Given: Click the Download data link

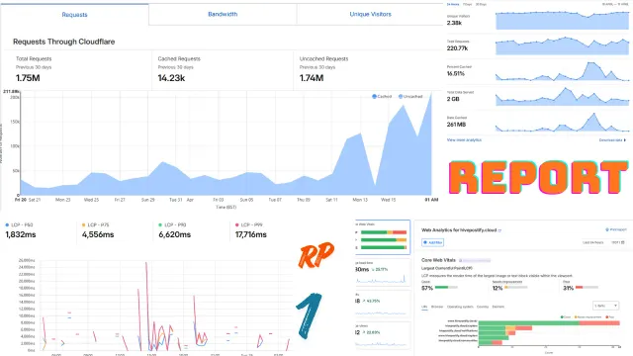Looking at the screenshot, I should click(x=610, y=140).
